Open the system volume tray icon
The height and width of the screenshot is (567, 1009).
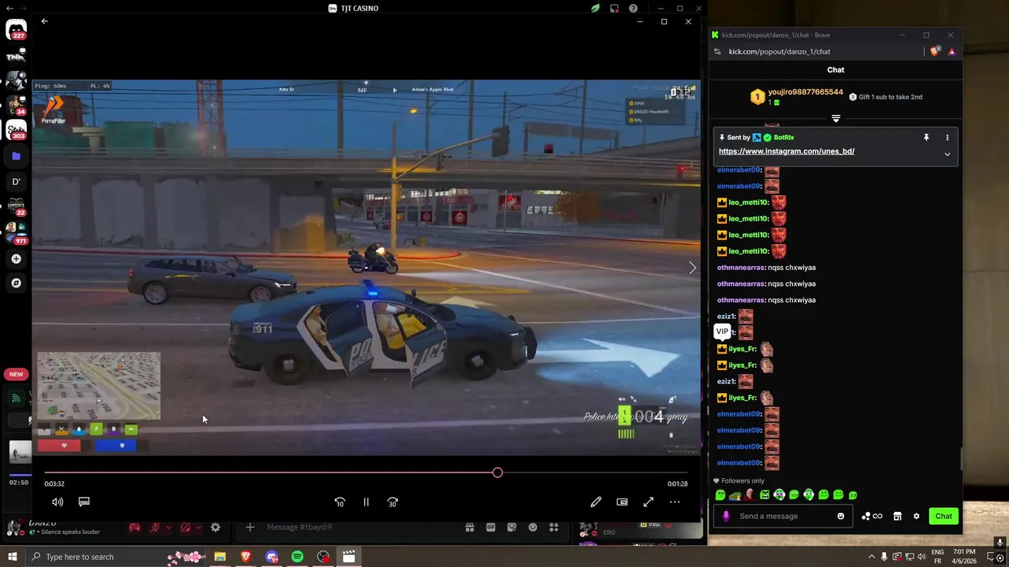click(x=922, y=557)
